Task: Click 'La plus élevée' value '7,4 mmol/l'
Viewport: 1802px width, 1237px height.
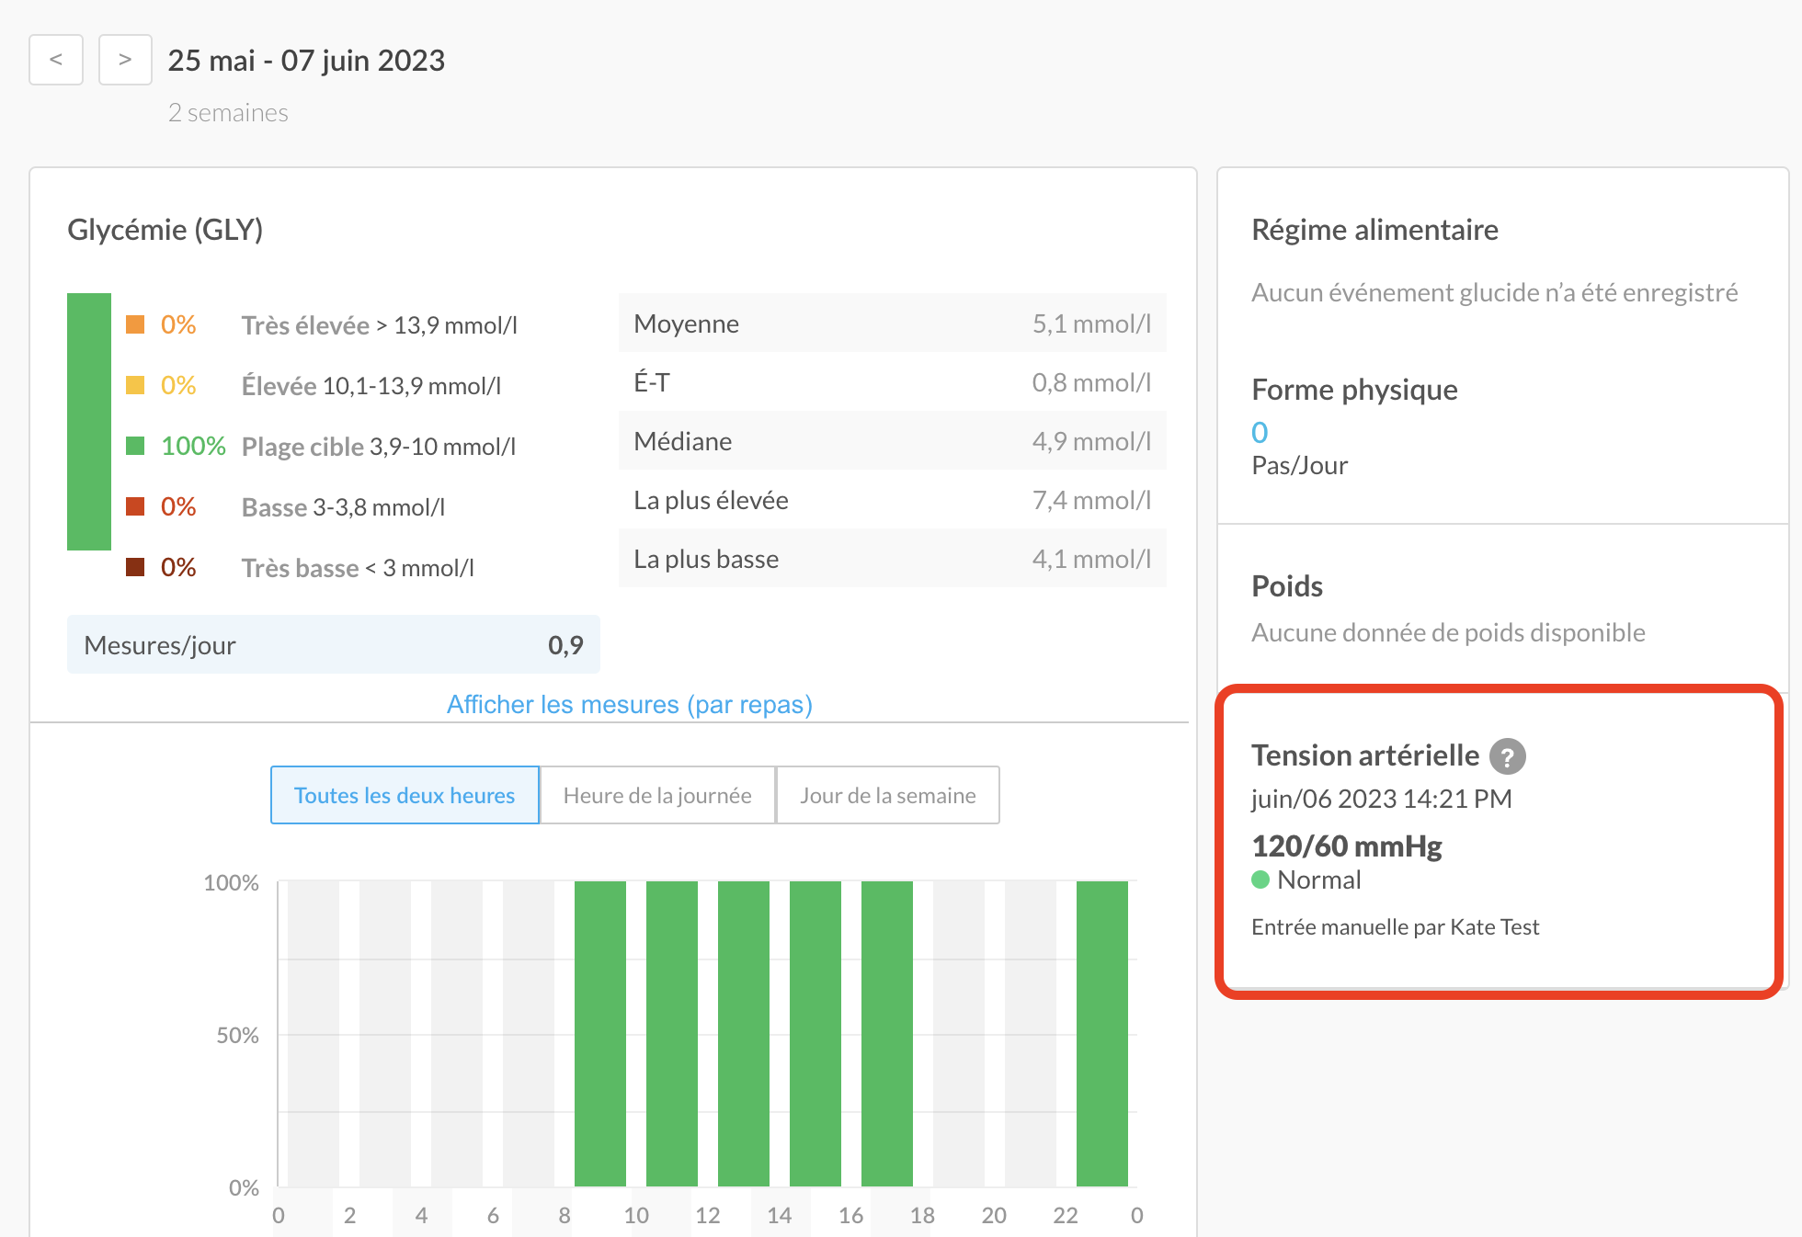Action: [1091, 500]
